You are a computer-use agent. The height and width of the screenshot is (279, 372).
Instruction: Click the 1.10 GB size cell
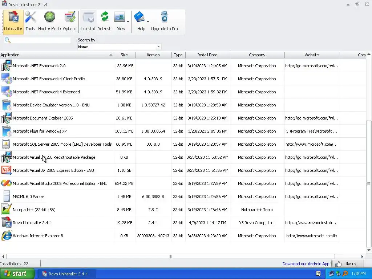(124, 170)
